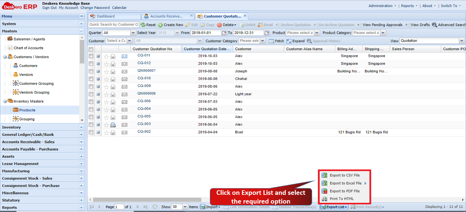
Task: Open the Reports top menu
Action: (x=409, y=6)
